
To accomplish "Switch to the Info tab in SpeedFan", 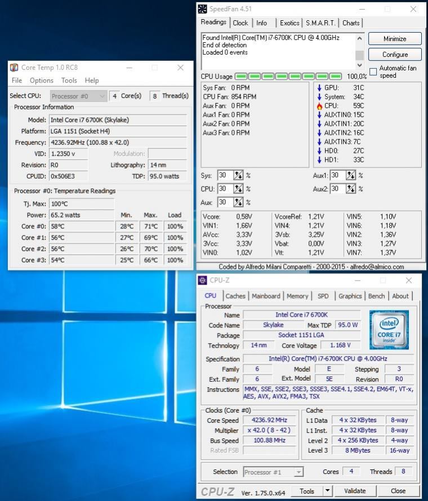I will 261,23.
